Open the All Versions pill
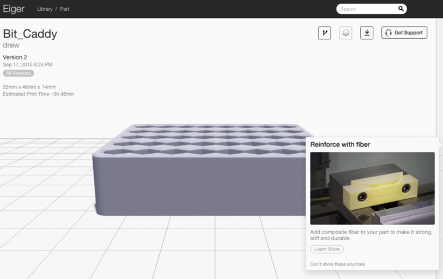Screen dimensions: 443x279 pyautogui.click(x=19, y=73)
